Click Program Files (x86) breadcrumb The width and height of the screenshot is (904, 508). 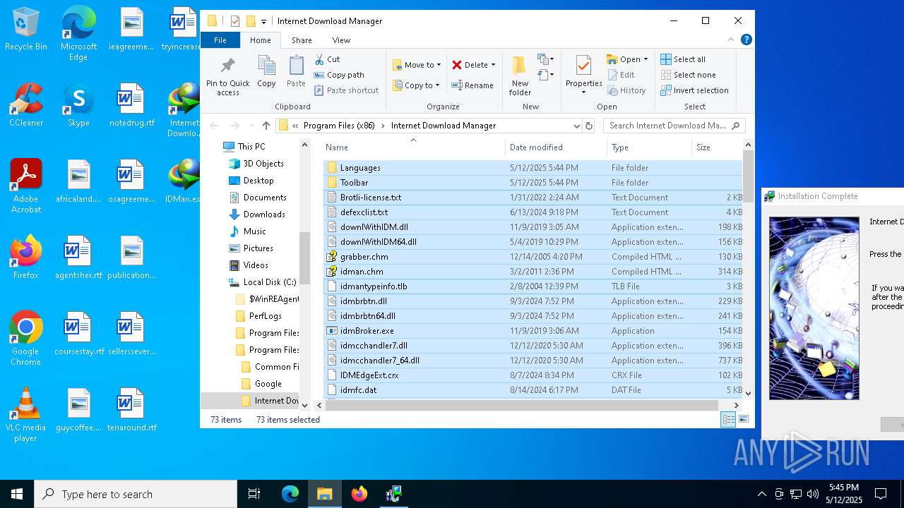click(339, 126)
